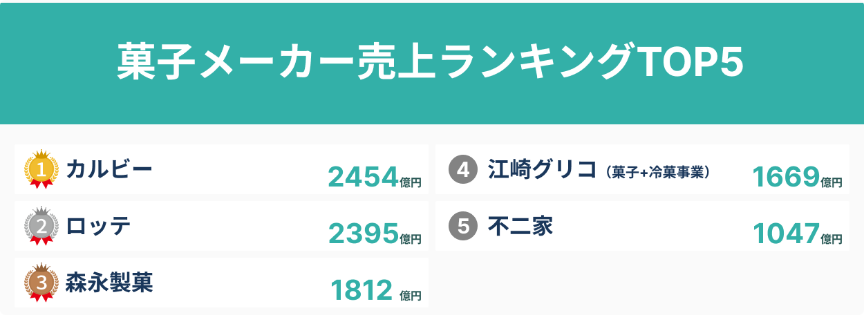Select the ロッテ company name

pos(98,225)
